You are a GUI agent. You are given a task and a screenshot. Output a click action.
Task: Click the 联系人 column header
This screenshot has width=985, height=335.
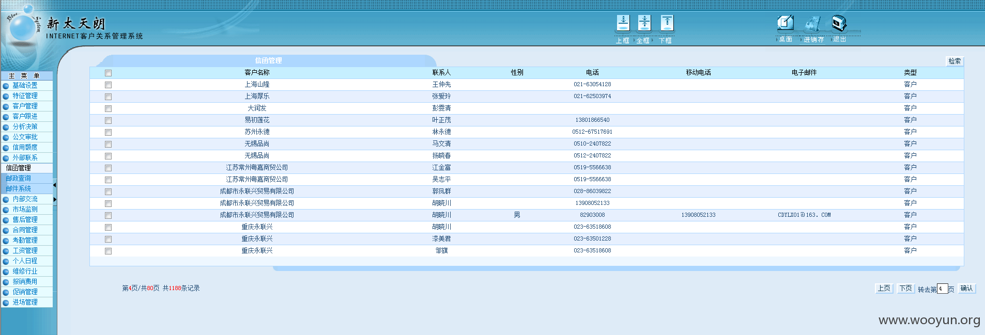point(441,72)
